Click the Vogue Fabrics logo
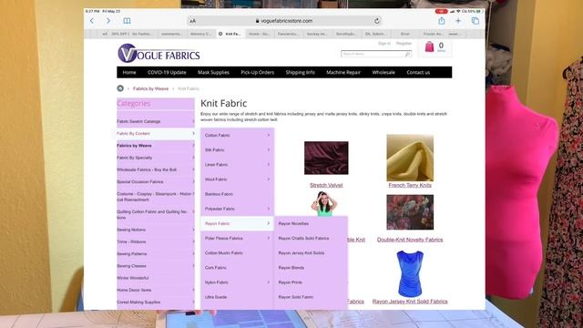Image resolution: width=583 pixels, height=328 pixels. point(159,53)
